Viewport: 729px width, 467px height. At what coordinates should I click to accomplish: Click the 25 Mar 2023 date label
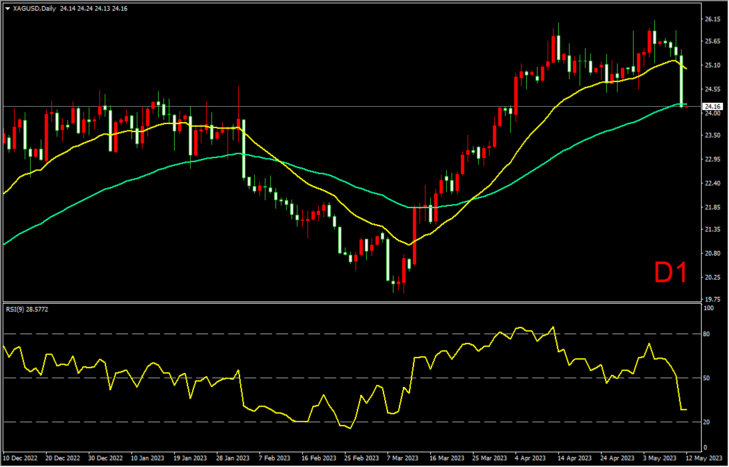[x=490, y=458]
